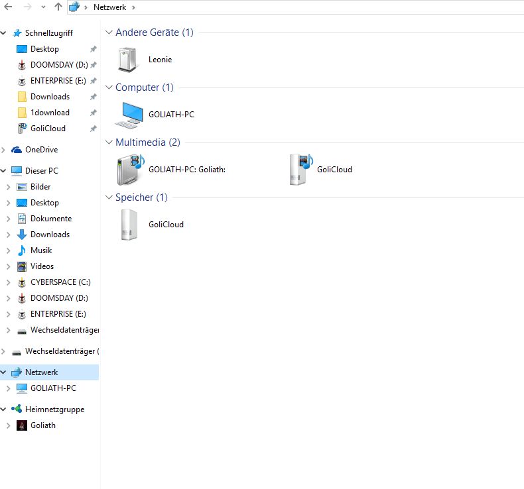
Task: Select Dieser PC computer icon
Action: [x=17, y=171]
